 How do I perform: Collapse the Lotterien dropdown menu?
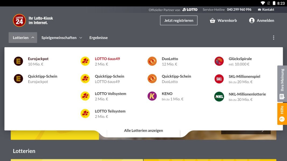[23, 38]
